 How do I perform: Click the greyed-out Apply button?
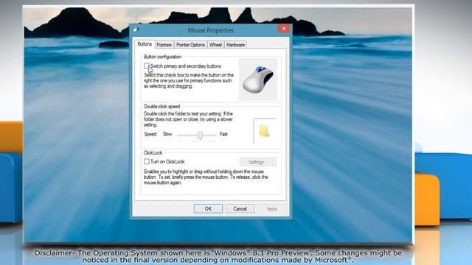pyautogui.click(x=272, y=208)
